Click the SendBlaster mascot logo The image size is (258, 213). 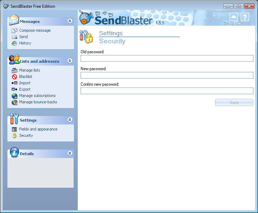86,18
